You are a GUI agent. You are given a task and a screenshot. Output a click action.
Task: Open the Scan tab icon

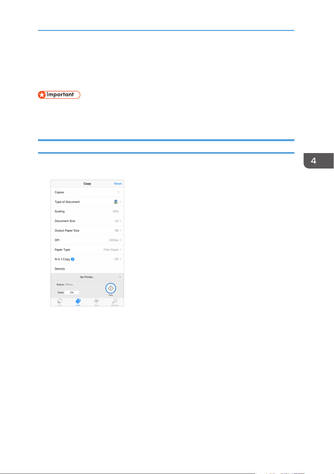pos(96,302)
